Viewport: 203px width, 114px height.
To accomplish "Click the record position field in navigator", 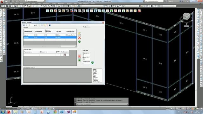I will coord(31,25).
